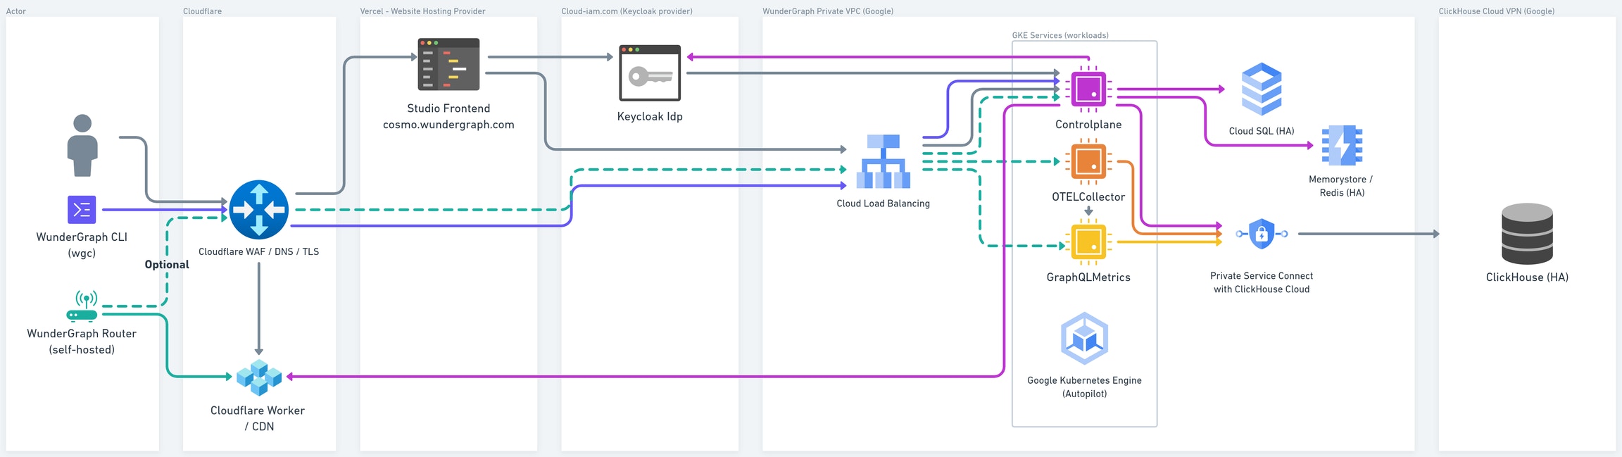Click the WunderGraph Router icon
Viewport: 1622px width, 457px height.
(x=82, y=306)
